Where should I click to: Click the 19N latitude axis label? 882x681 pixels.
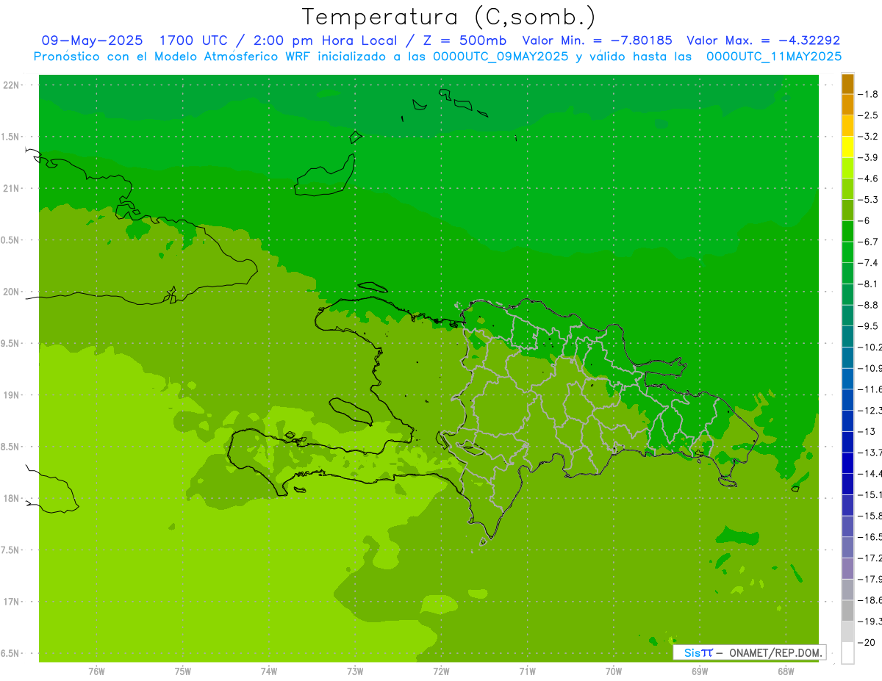point(12,395)
